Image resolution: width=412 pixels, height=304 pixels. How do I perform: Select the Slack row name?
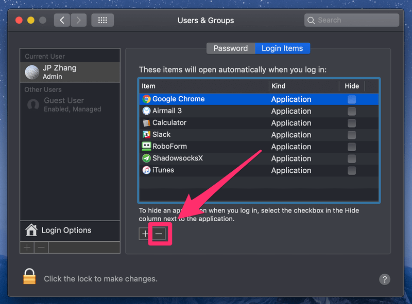coord(161,134)
